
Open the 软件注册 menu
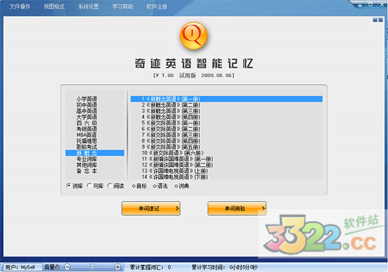(x=157, y=6)
